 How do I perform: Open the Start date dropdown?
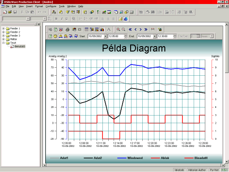point(106,36)
